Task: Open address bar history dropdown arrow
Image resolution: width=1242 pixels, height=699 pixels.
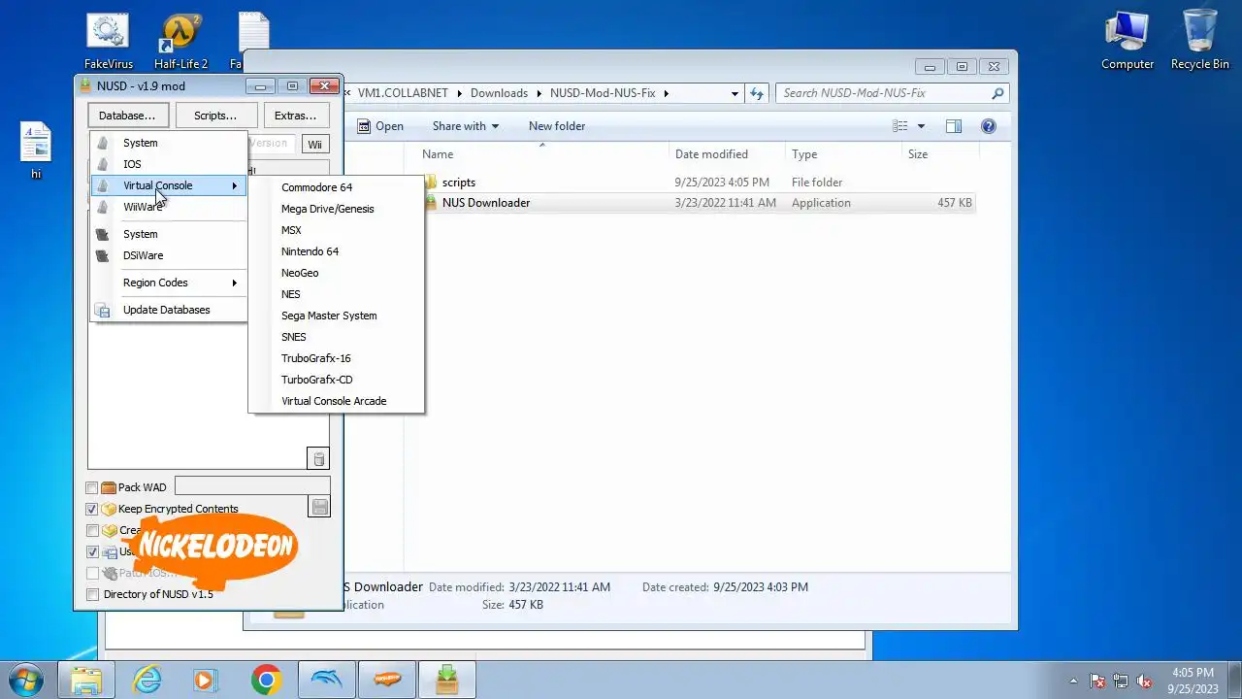Action: coord(735,93)
